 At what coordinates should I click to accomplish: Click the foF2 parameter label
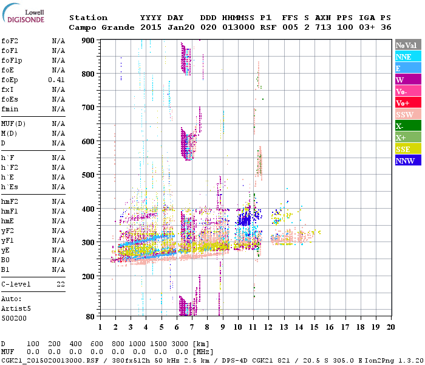click(10, 41)
